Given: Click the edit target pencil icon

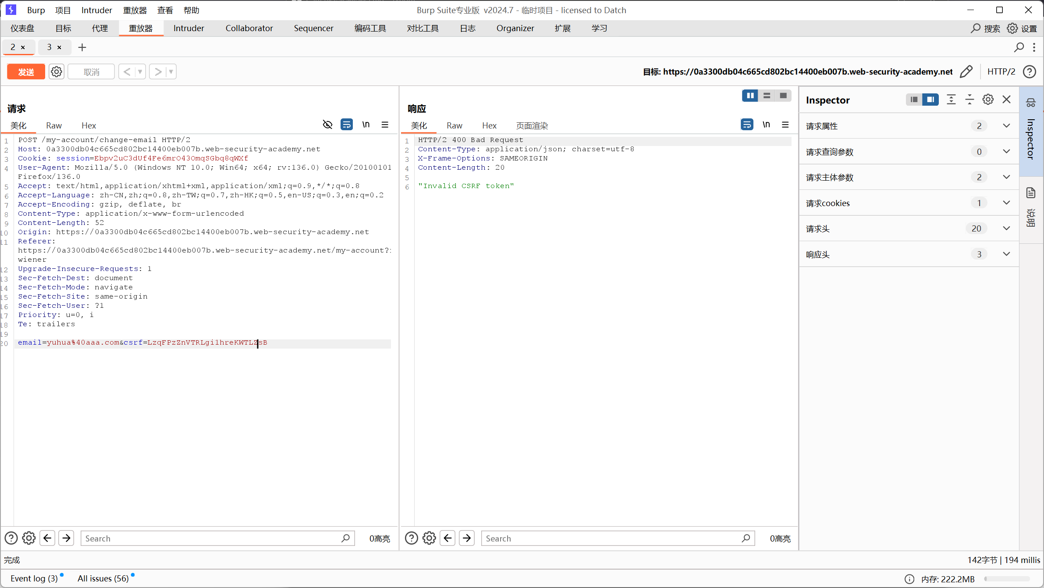Looking at the screenshot, I should click(x=966, y=71).
